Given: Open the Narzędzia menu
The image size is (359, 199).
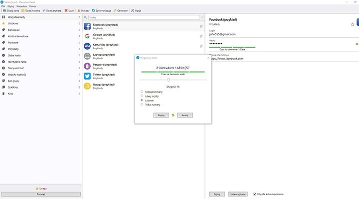Looking at the screenshot, I should click(x=21, y=5).
